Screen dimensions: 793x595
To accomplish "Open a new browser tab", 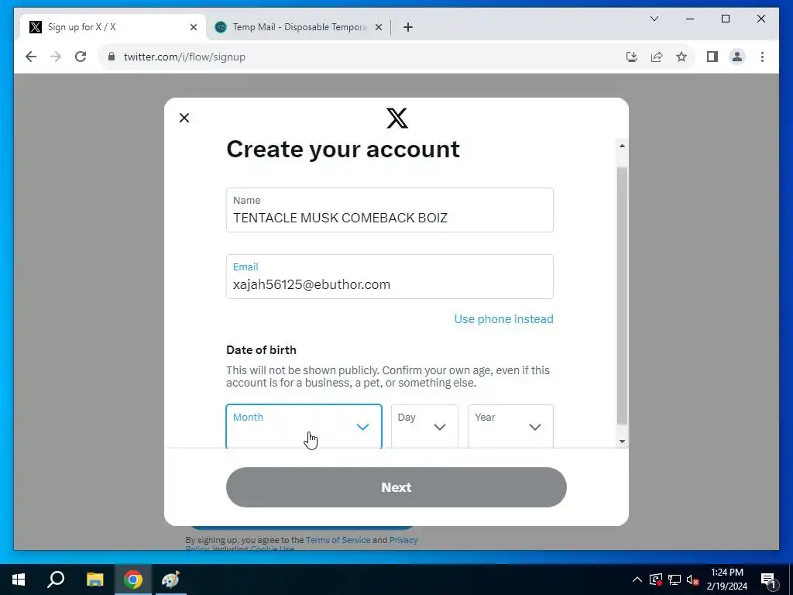I will (408, 27).
